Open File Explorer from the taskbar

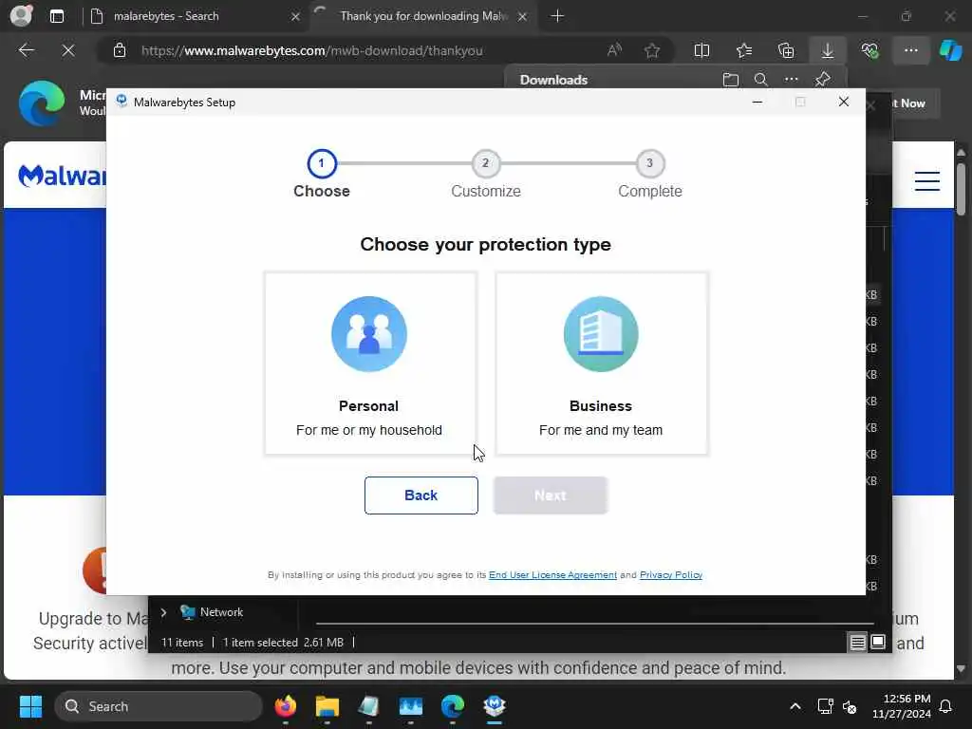[x=327, y=706]
